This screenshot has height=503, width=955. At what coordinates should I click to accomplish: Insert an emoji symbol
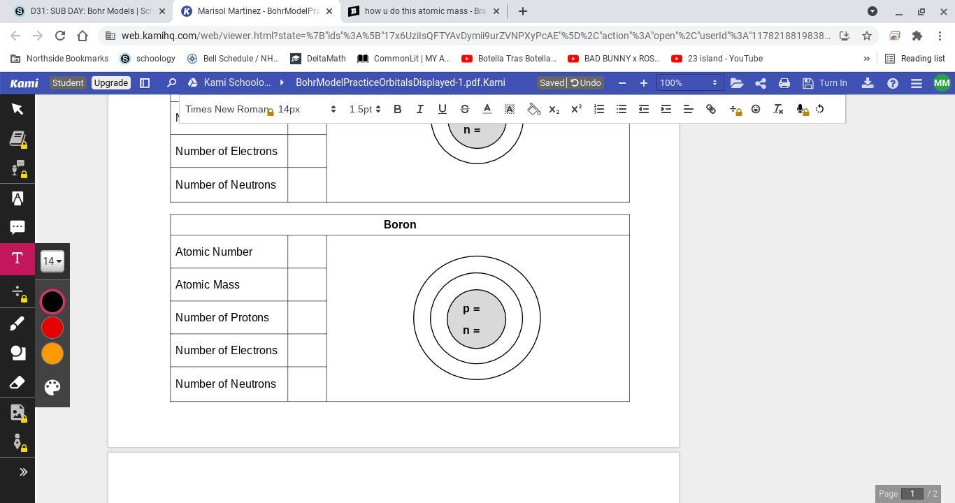[x=755, y=109]
